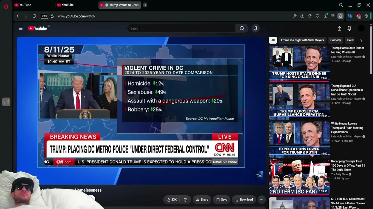Go to YouTube home via logo

(38, 28)
